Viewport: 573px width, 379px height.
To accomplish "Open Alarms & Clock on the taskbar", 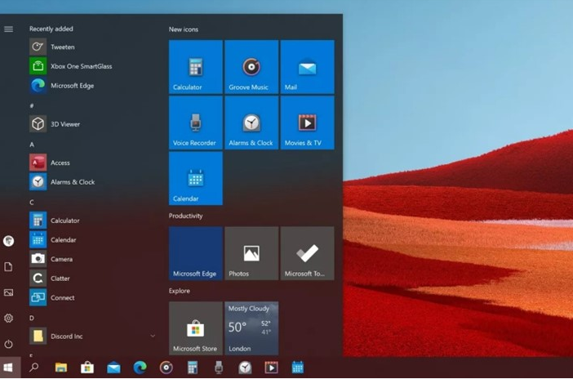I will [245, 368].
